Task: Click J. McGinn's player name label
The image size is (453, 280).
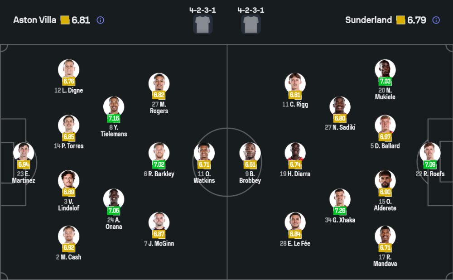Action: (159, 244)
